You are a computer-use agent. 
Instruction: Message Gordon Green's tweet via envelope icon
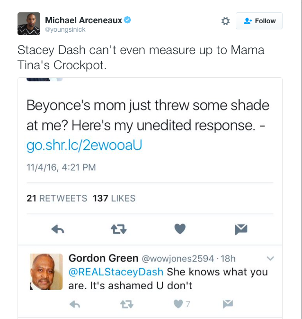pyautogui.click(x=228, y=304)
